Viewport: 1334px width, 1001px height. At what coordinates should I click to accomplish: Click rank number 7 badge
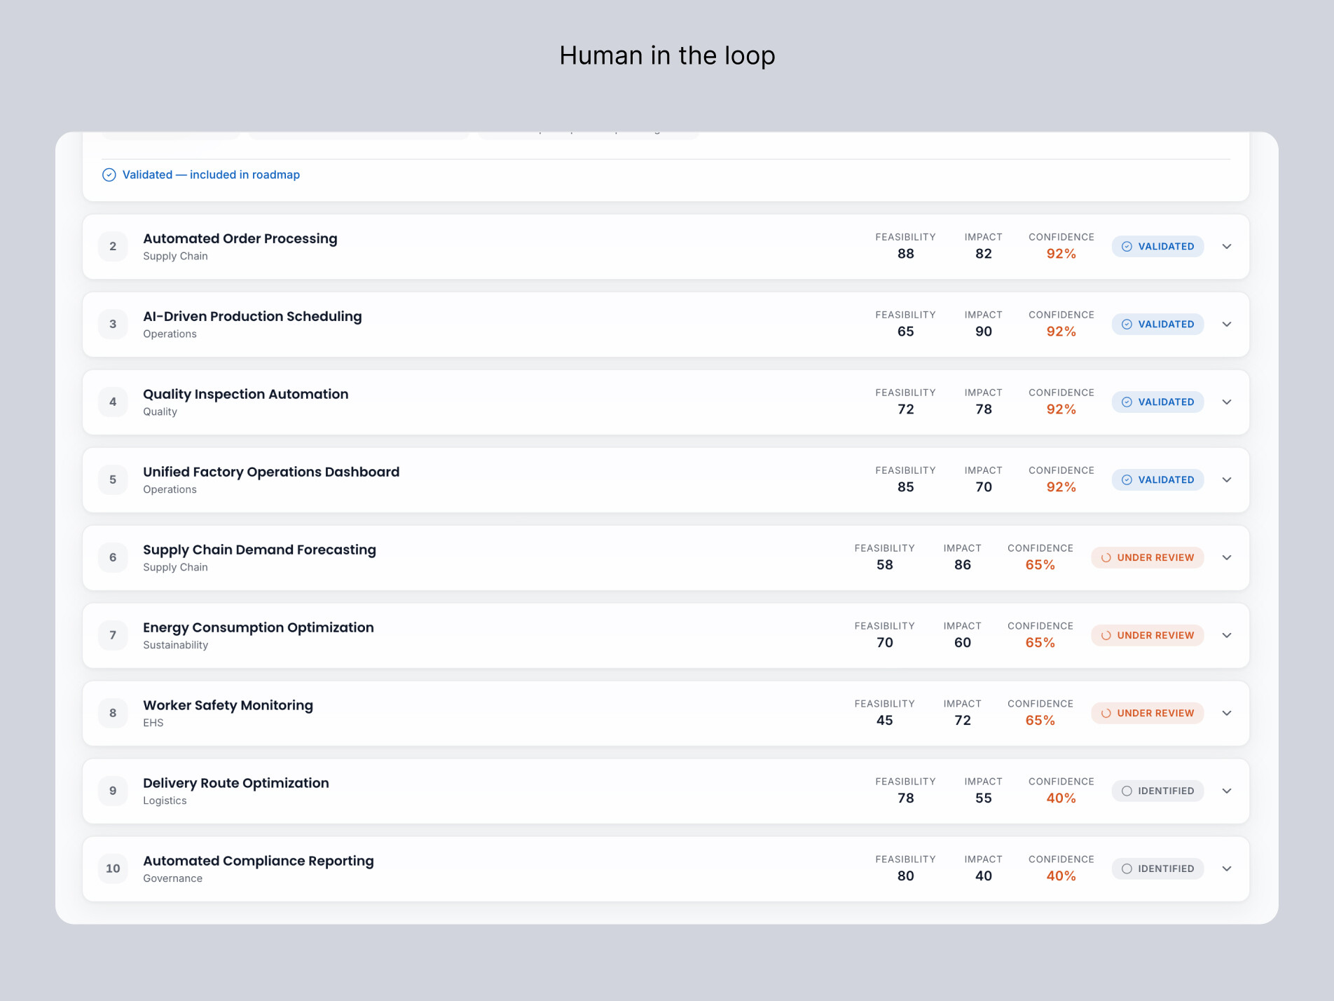113,636
